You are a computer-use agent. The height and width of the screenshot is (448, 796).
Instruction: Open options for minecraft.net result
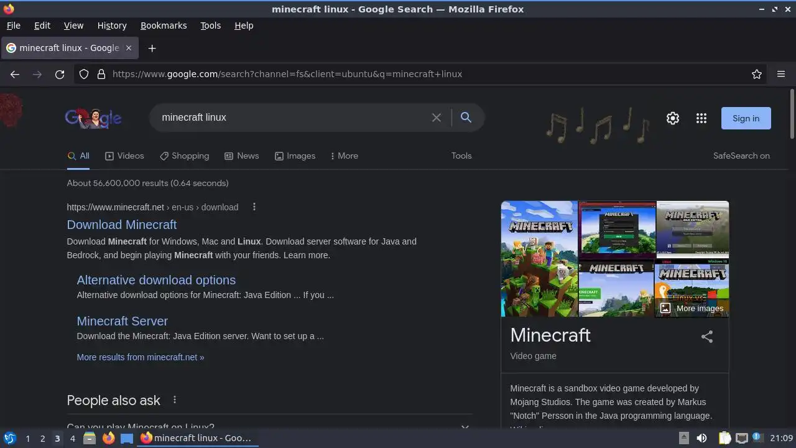254,207
